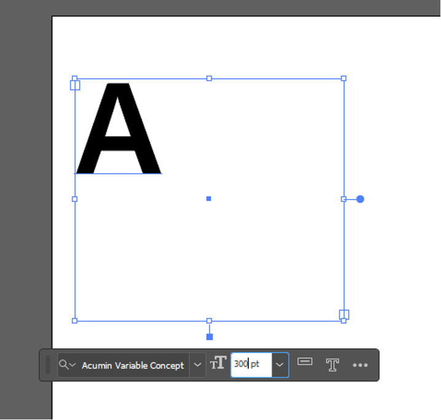Click the middle-left frame handle
This screenshot has height=420, width=441.
tap(75, 199)
